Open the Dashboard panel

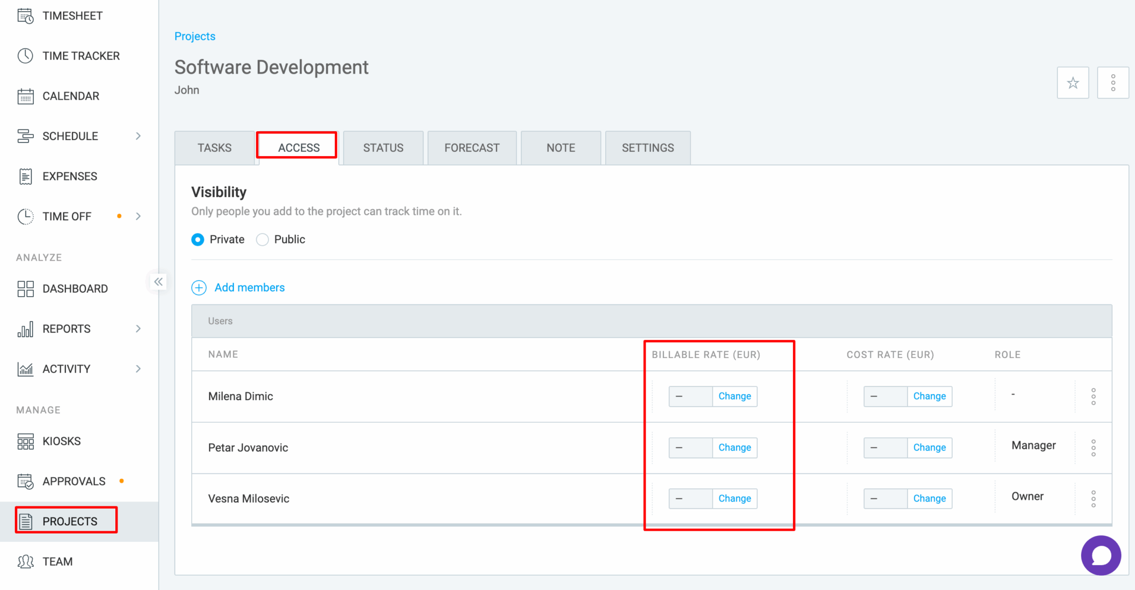(x=75, y=288)
